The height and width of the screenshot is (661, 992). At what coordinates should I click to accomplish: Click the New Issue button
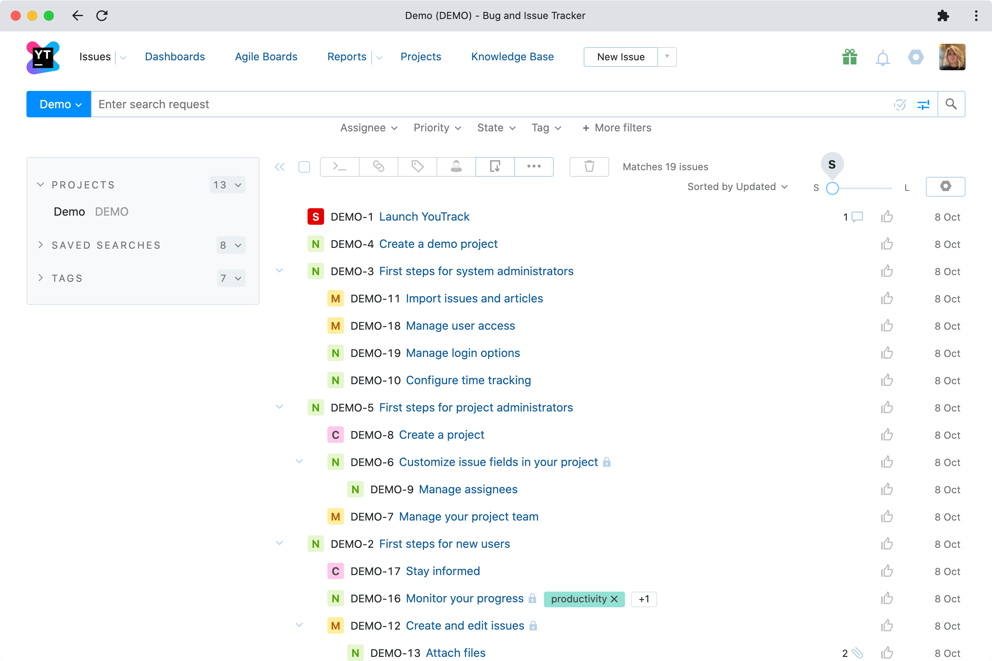tap(620, 57)
